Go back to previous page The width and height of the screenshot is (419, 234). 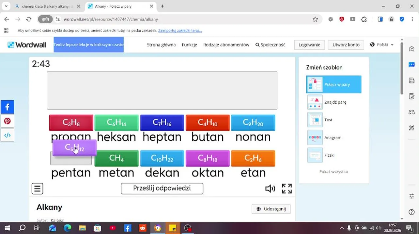click(x=7, y=19)
